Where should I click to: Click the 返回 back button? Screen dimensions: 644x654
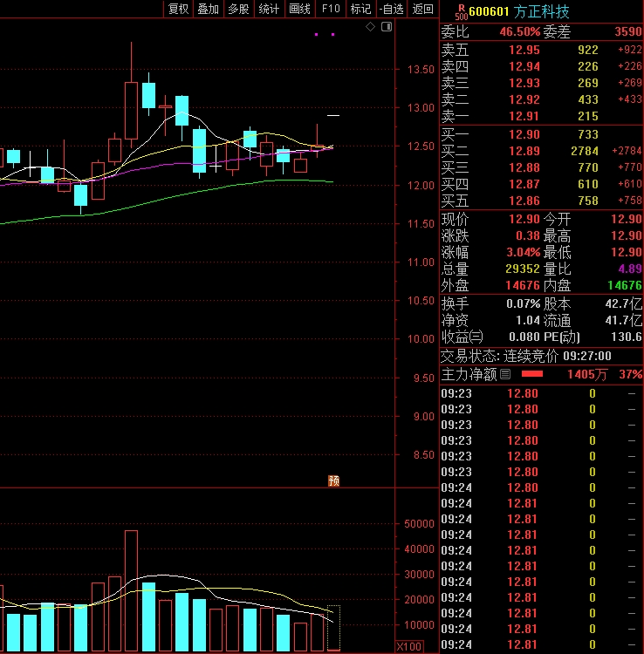tap(422, 9)
